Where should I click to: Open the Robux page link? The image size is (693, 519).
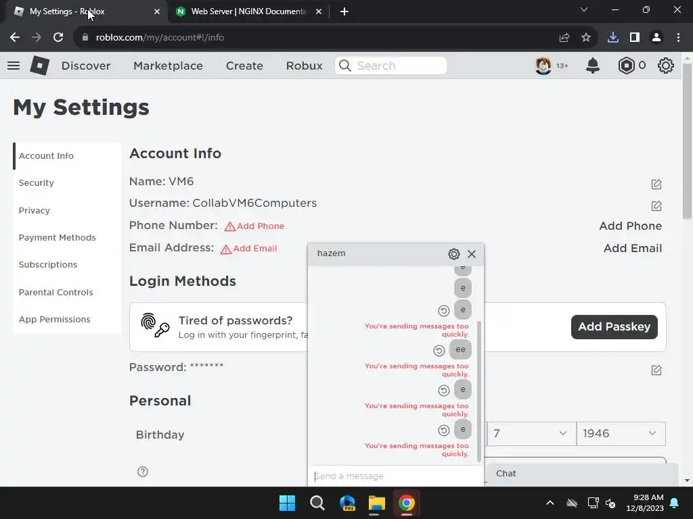[304, 66]
